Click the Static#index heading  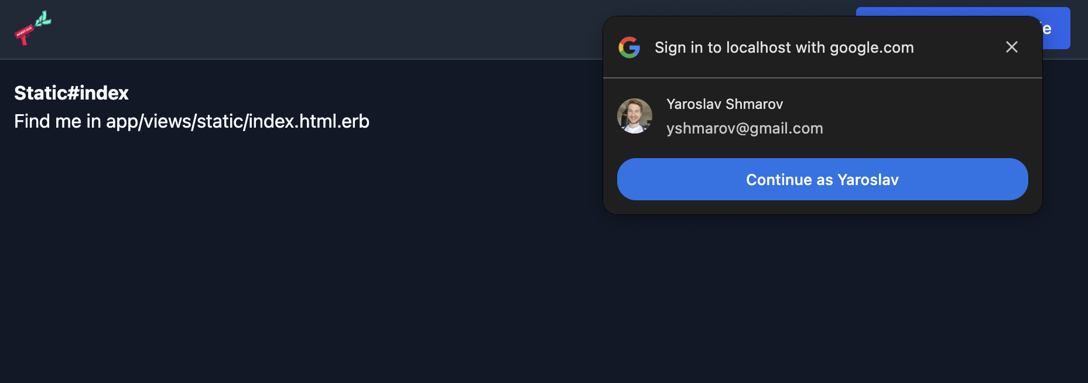[x=71, y=93]
